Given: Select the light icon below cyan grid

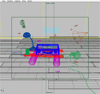Looking at the screenshot, I should 55,35.
